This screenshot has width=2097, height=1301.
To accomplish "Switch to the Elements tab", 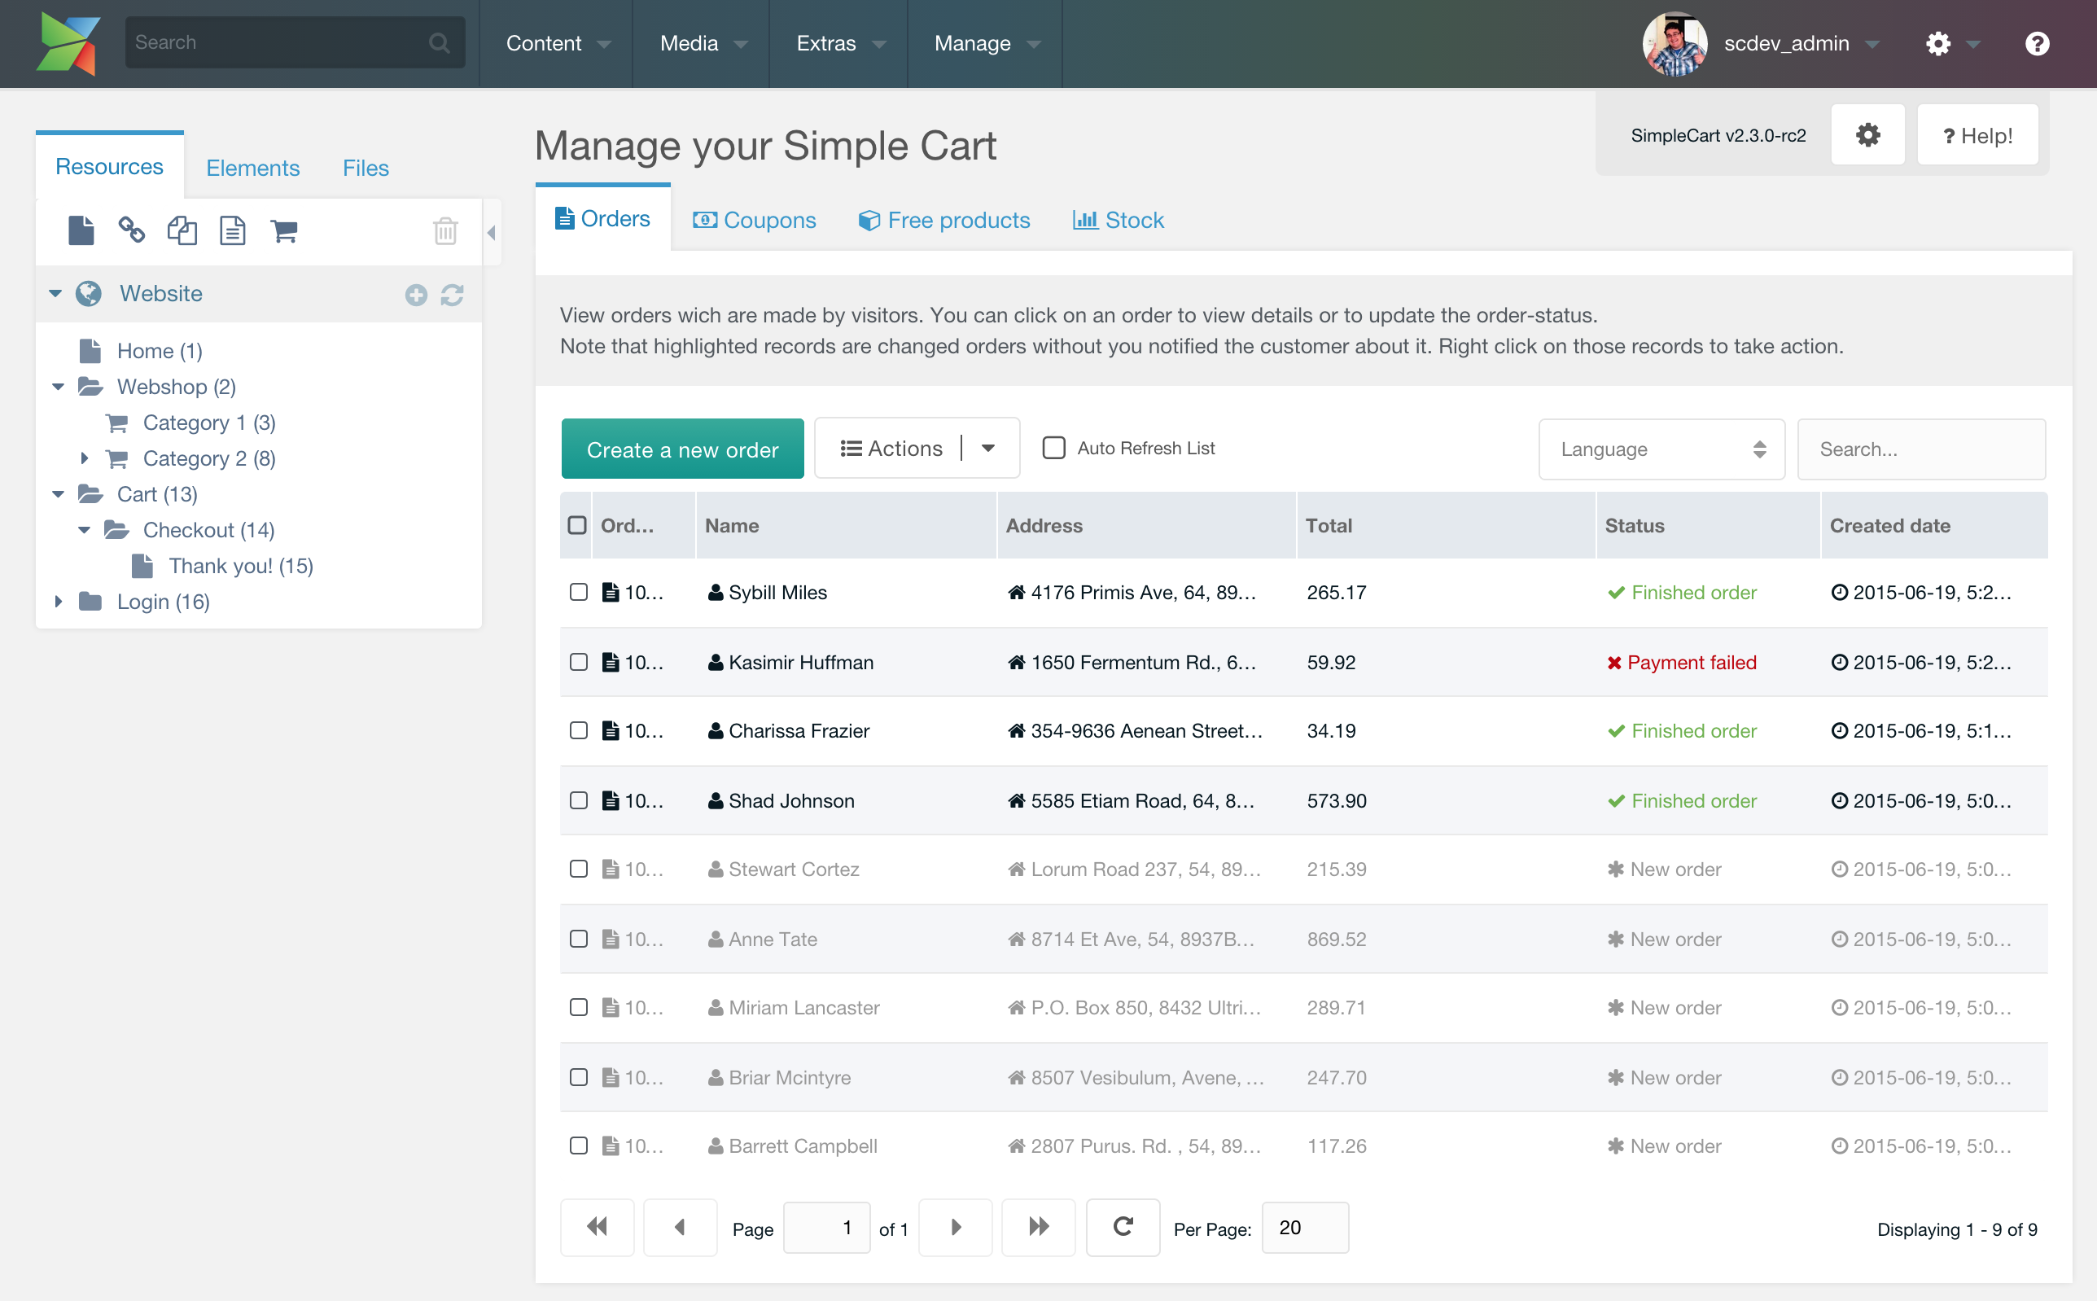I will [x=253, y=168].
